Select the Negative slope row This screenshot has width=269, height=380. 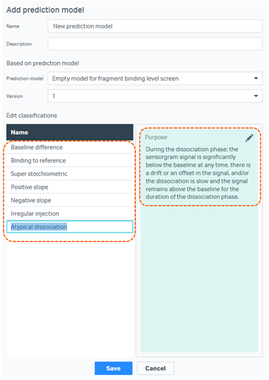tap(70, 200)
